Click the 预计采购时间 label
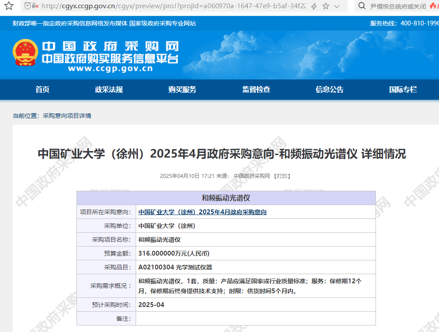439x332 pixels. tap(111, 305)
